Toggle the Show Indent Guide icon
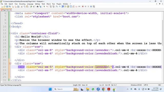This screenshot has height=92, width=164. [x=63, y=6]
